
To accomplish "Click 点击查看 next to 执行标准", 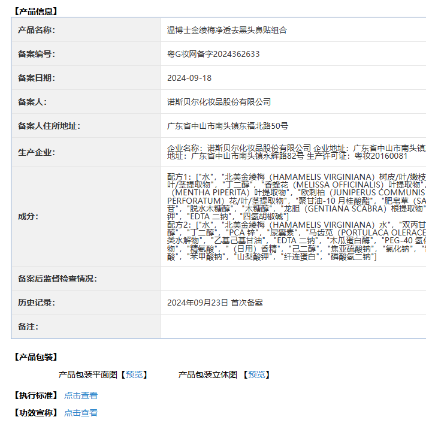I will [81, 395].
